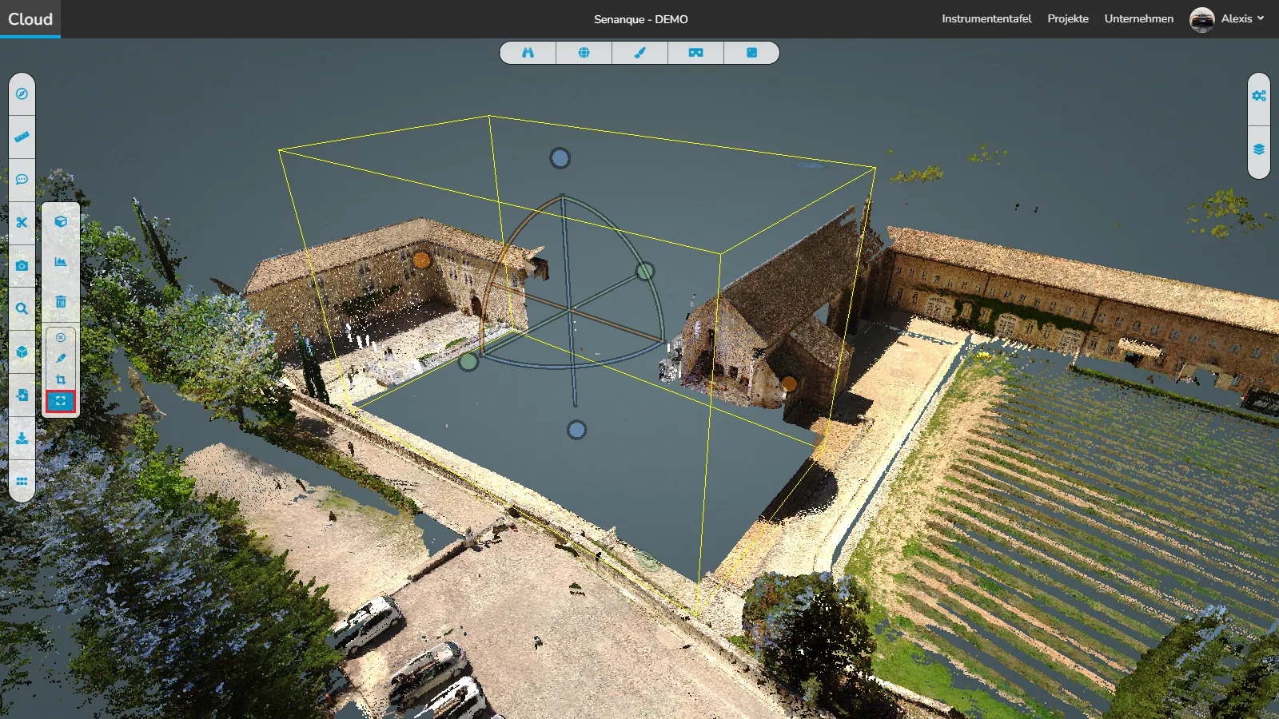1279x719 pixels.
Task: Open the grid apps icon
Action: point(22,481)
